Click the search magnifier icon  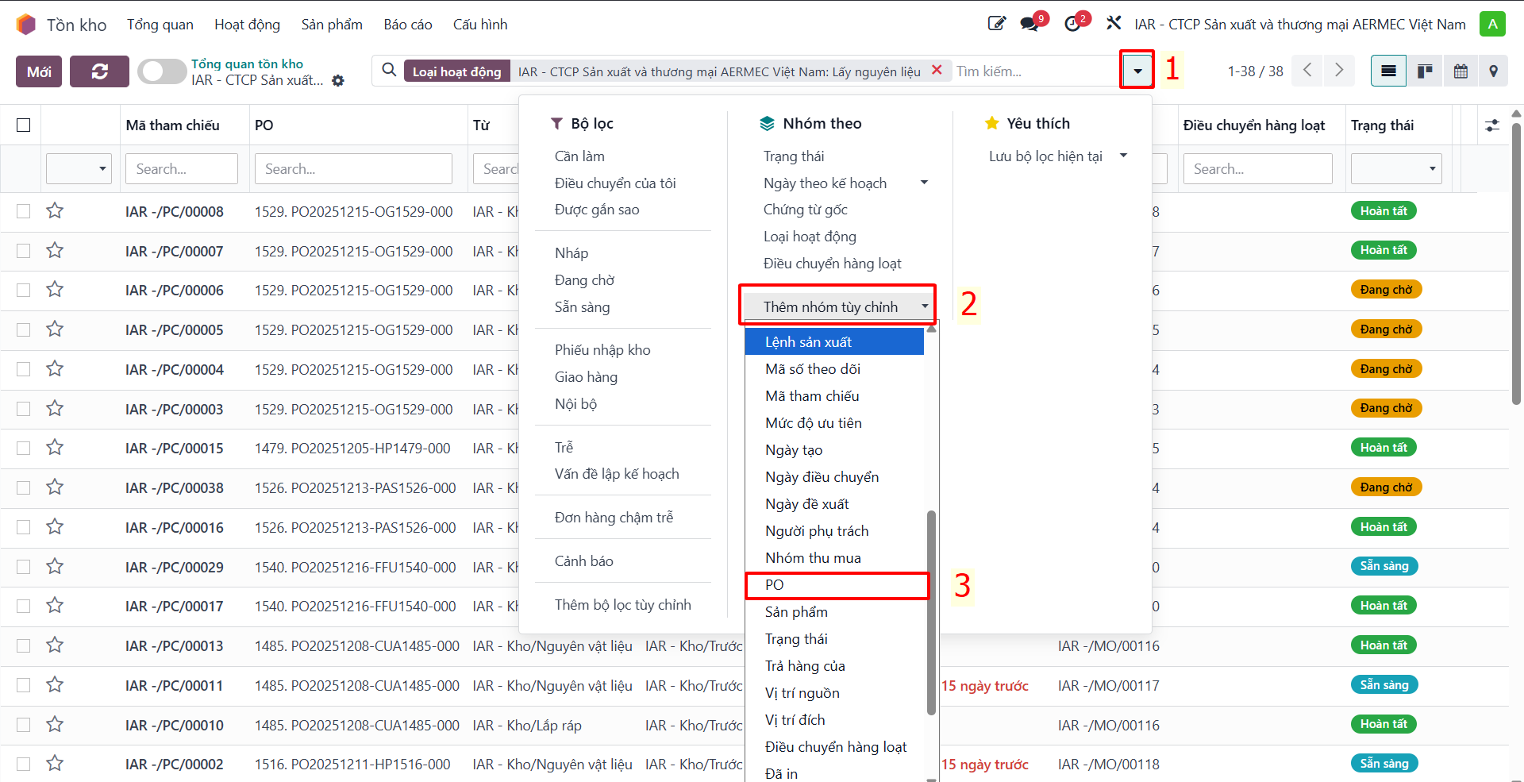389,71
